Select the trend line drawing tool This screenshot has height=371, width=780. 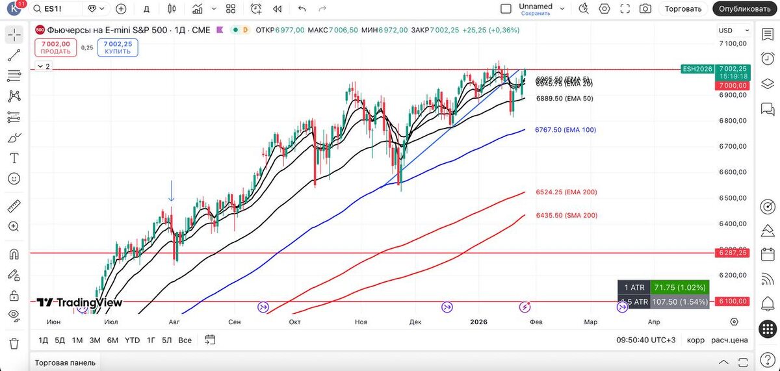click(x=14, y=55)
